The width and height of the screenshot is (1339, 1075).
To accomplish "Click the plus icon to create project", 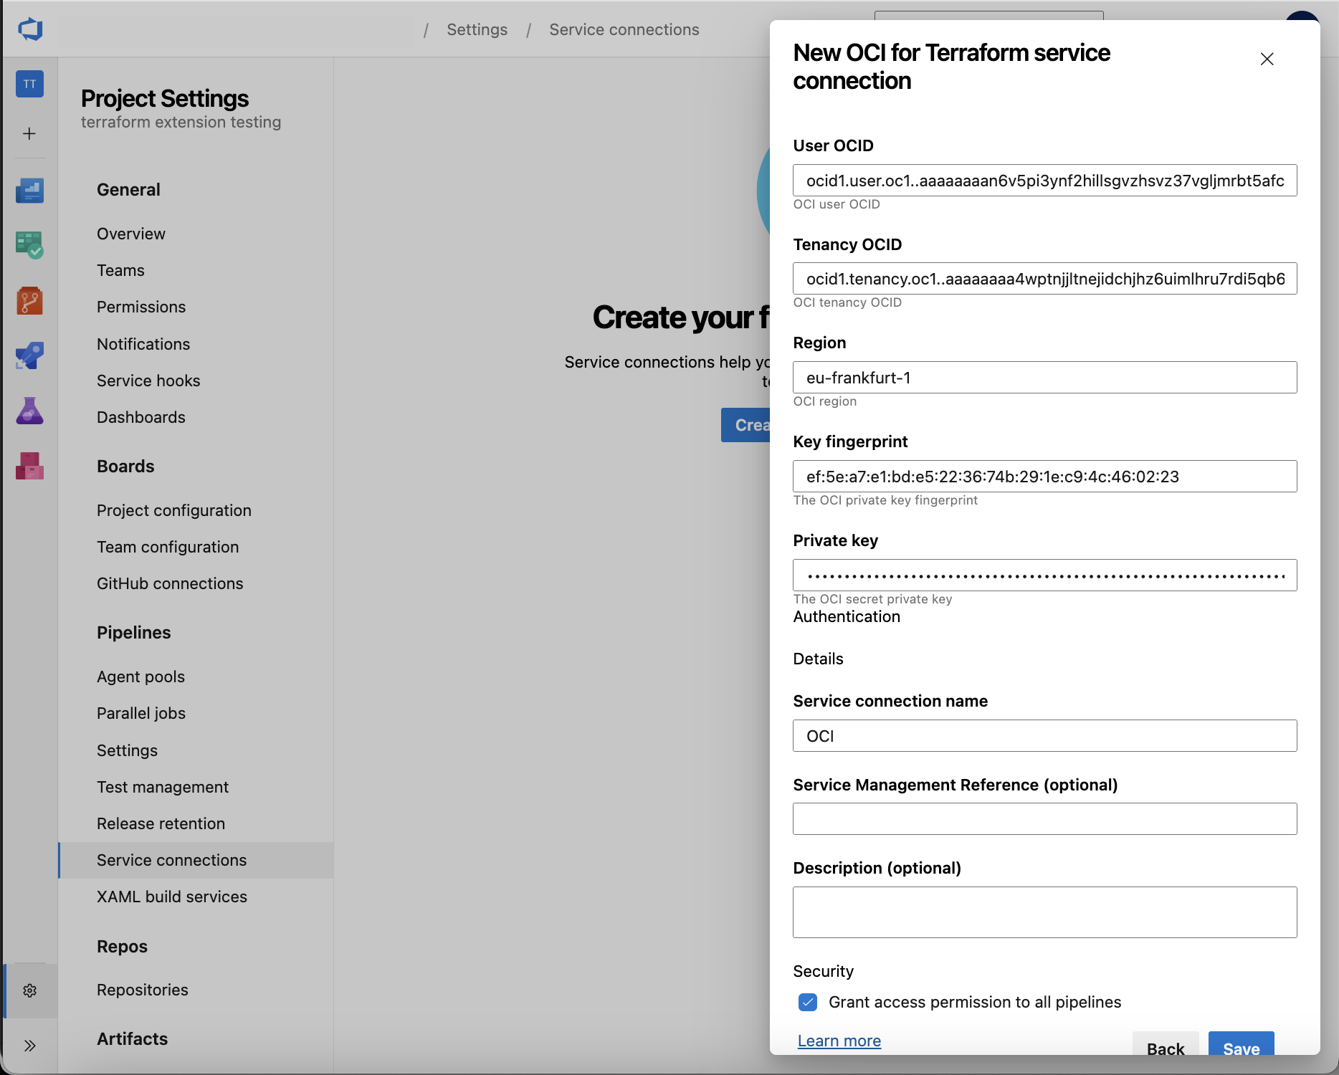I will [x=29, y=133].
